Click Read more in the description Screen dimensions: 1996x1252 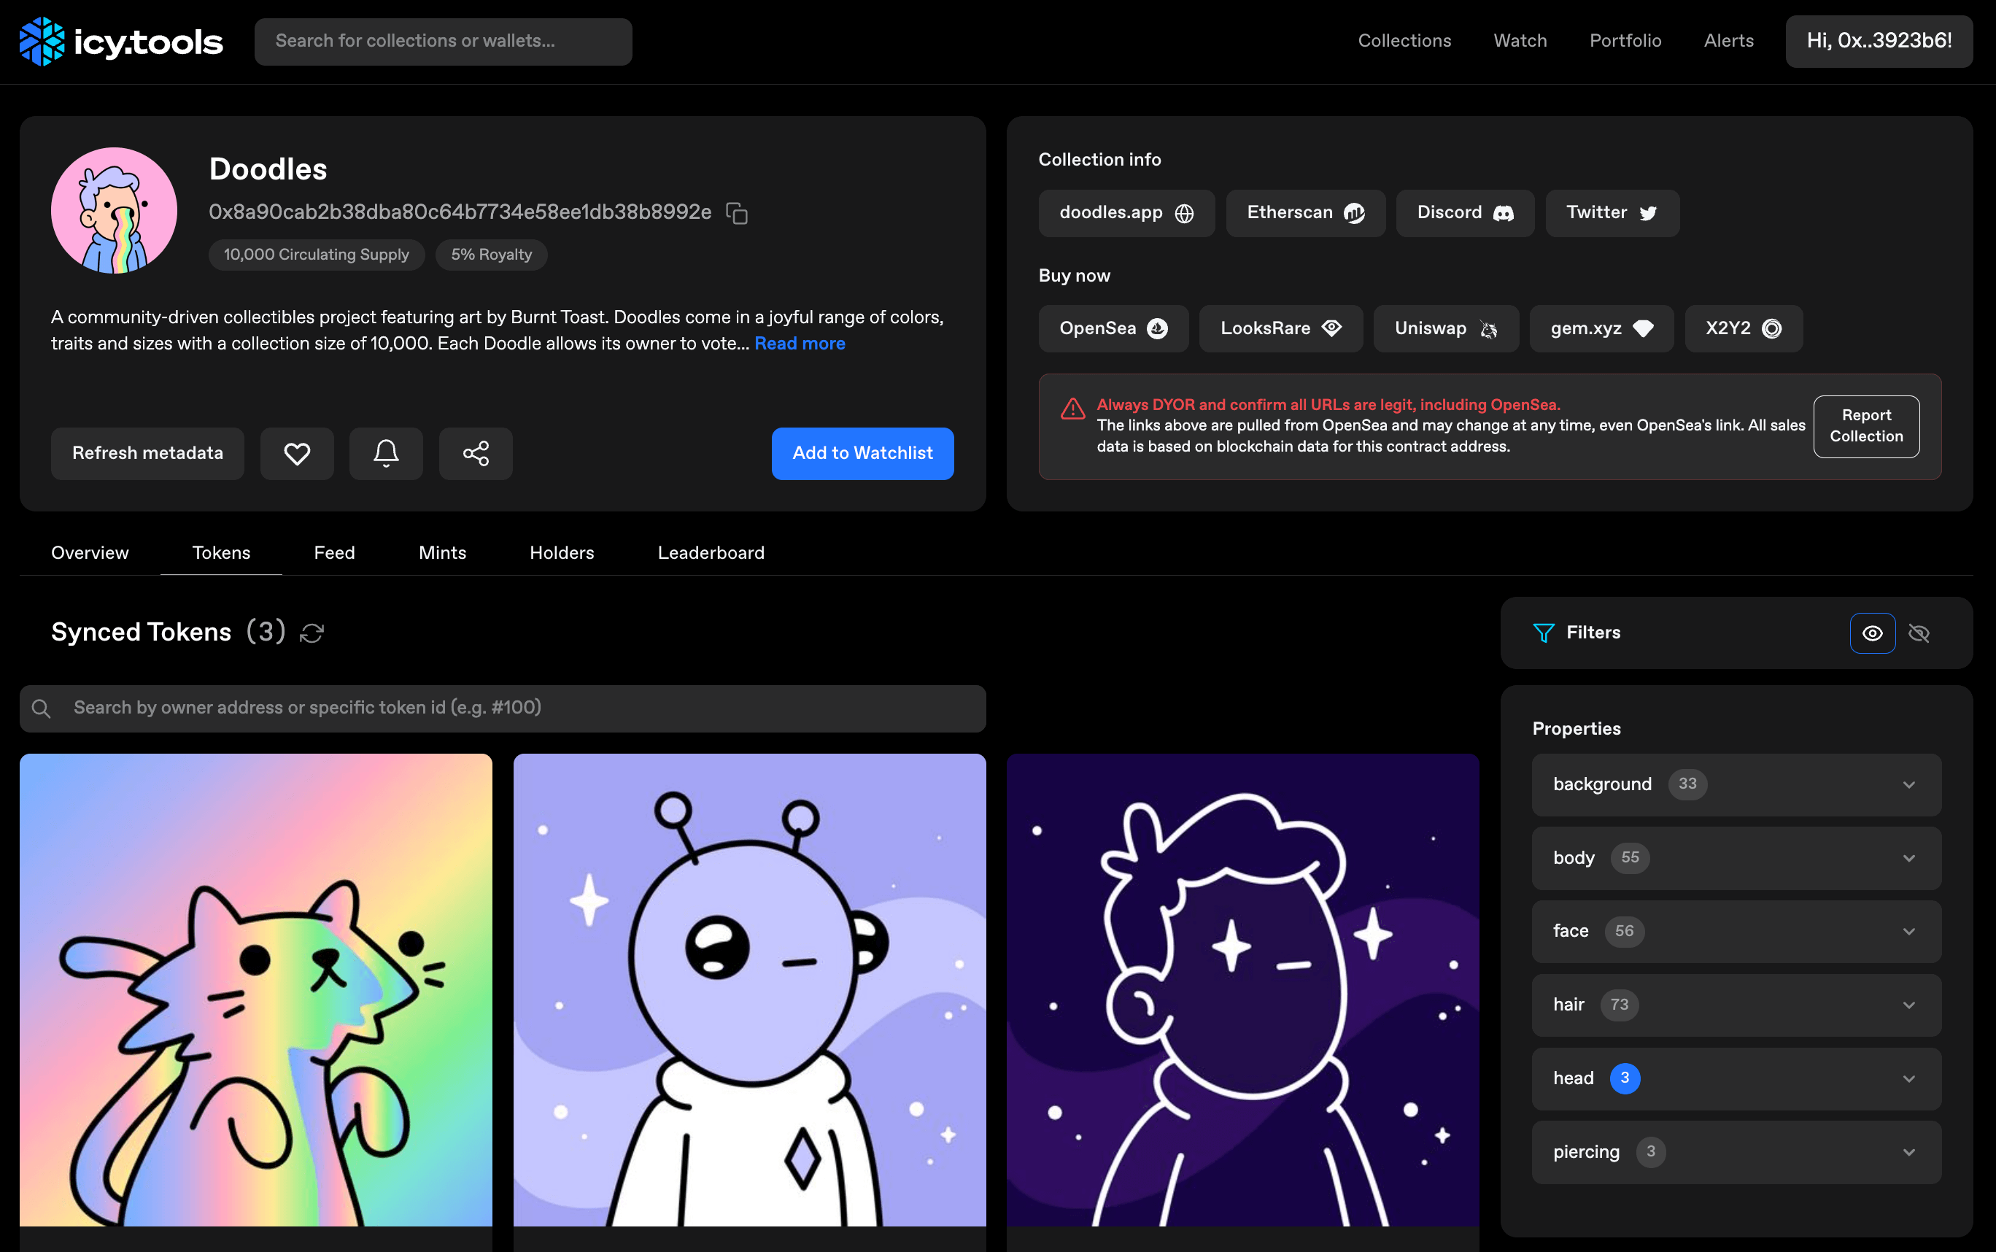(800, 343)
